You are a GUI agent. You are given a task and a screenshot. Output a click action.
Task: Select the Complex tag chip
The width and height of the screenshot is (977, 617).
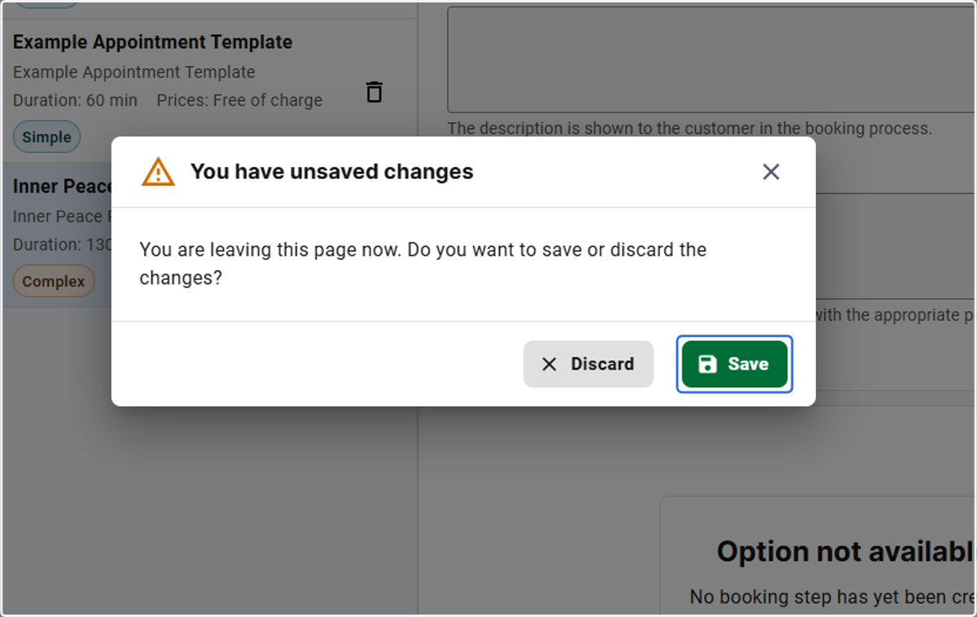tap(54, 281)
